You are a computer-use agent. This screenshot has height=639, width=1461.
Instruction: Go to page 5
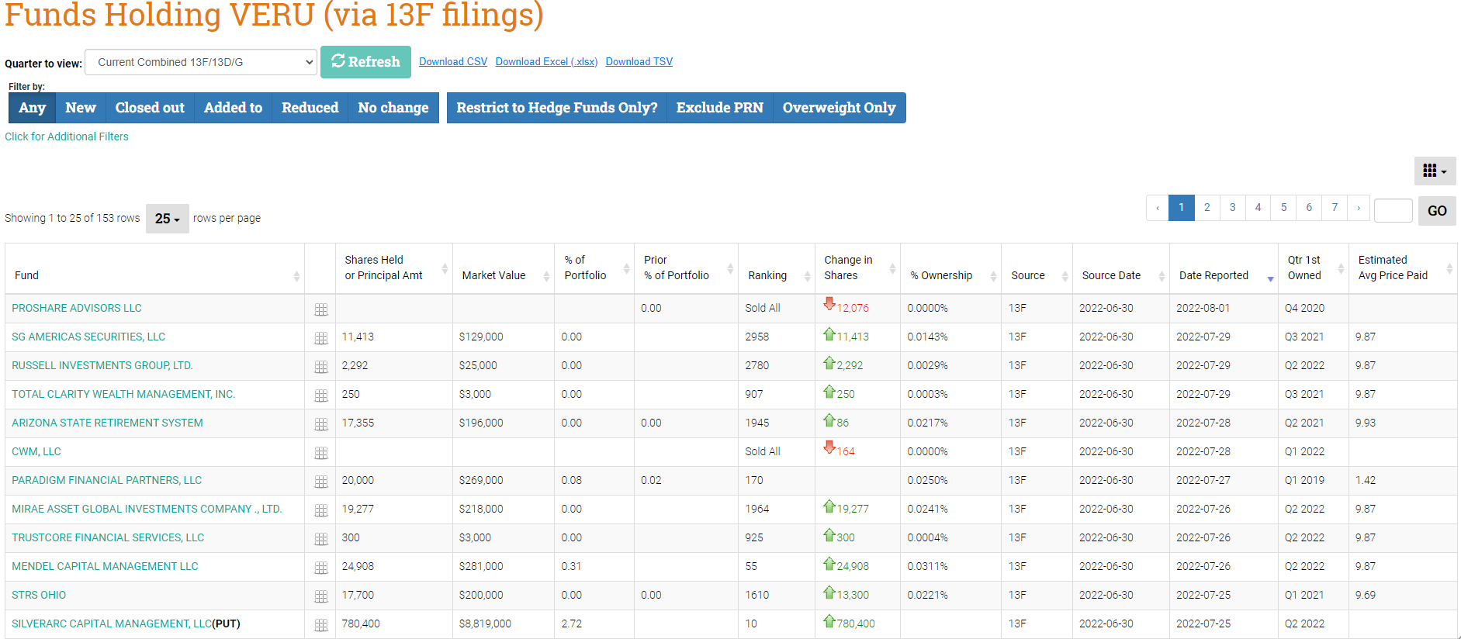(1283, 207)
